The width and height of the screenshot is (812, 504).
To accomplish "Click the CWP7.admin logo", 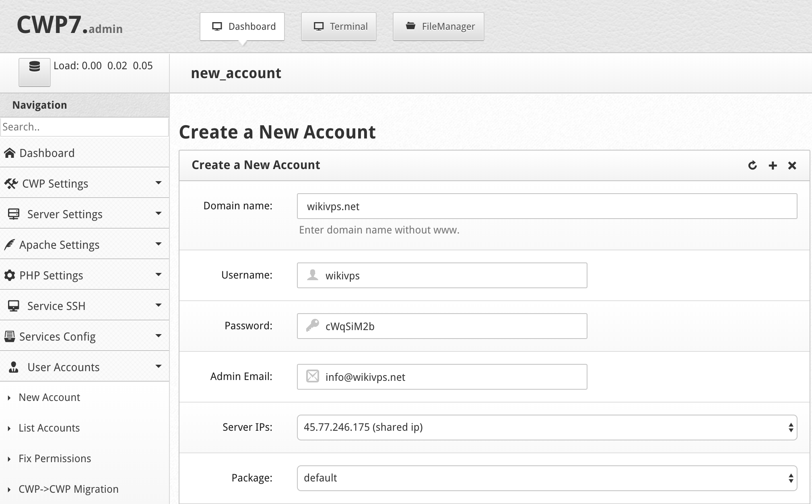I will point(70,25).
